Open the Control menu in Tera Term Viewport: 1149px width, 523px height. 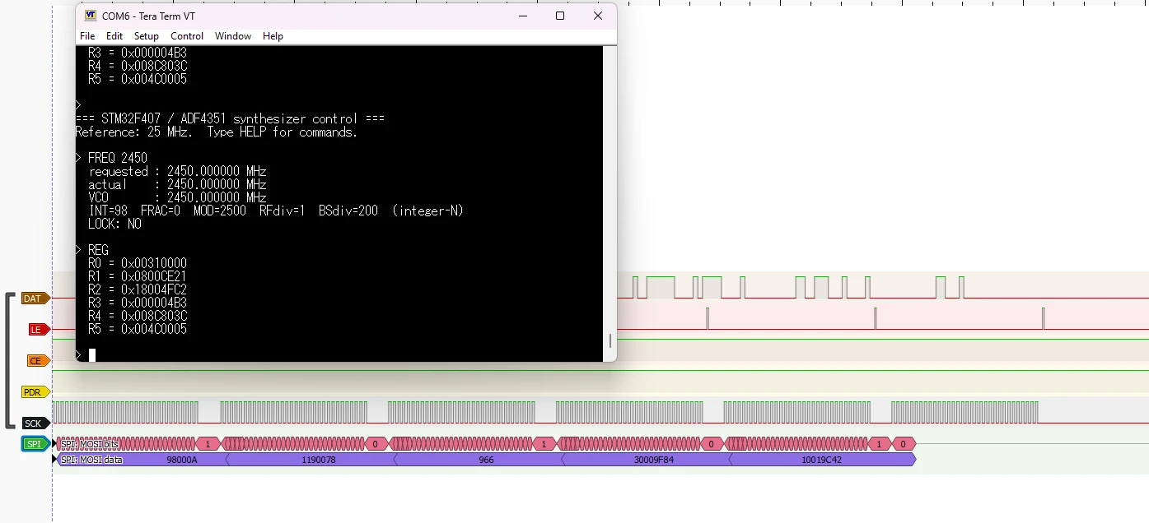click(x=187, y=36)
